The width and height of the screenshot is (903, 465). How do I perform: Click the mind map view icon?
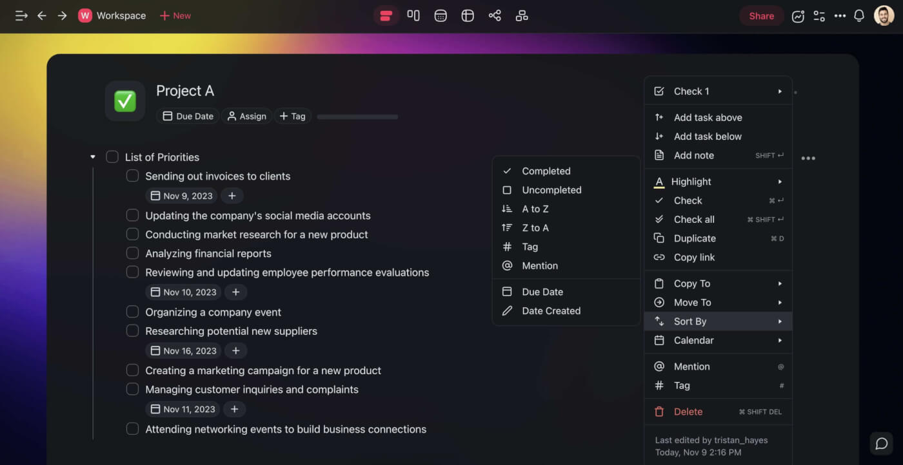coord(522,15)
